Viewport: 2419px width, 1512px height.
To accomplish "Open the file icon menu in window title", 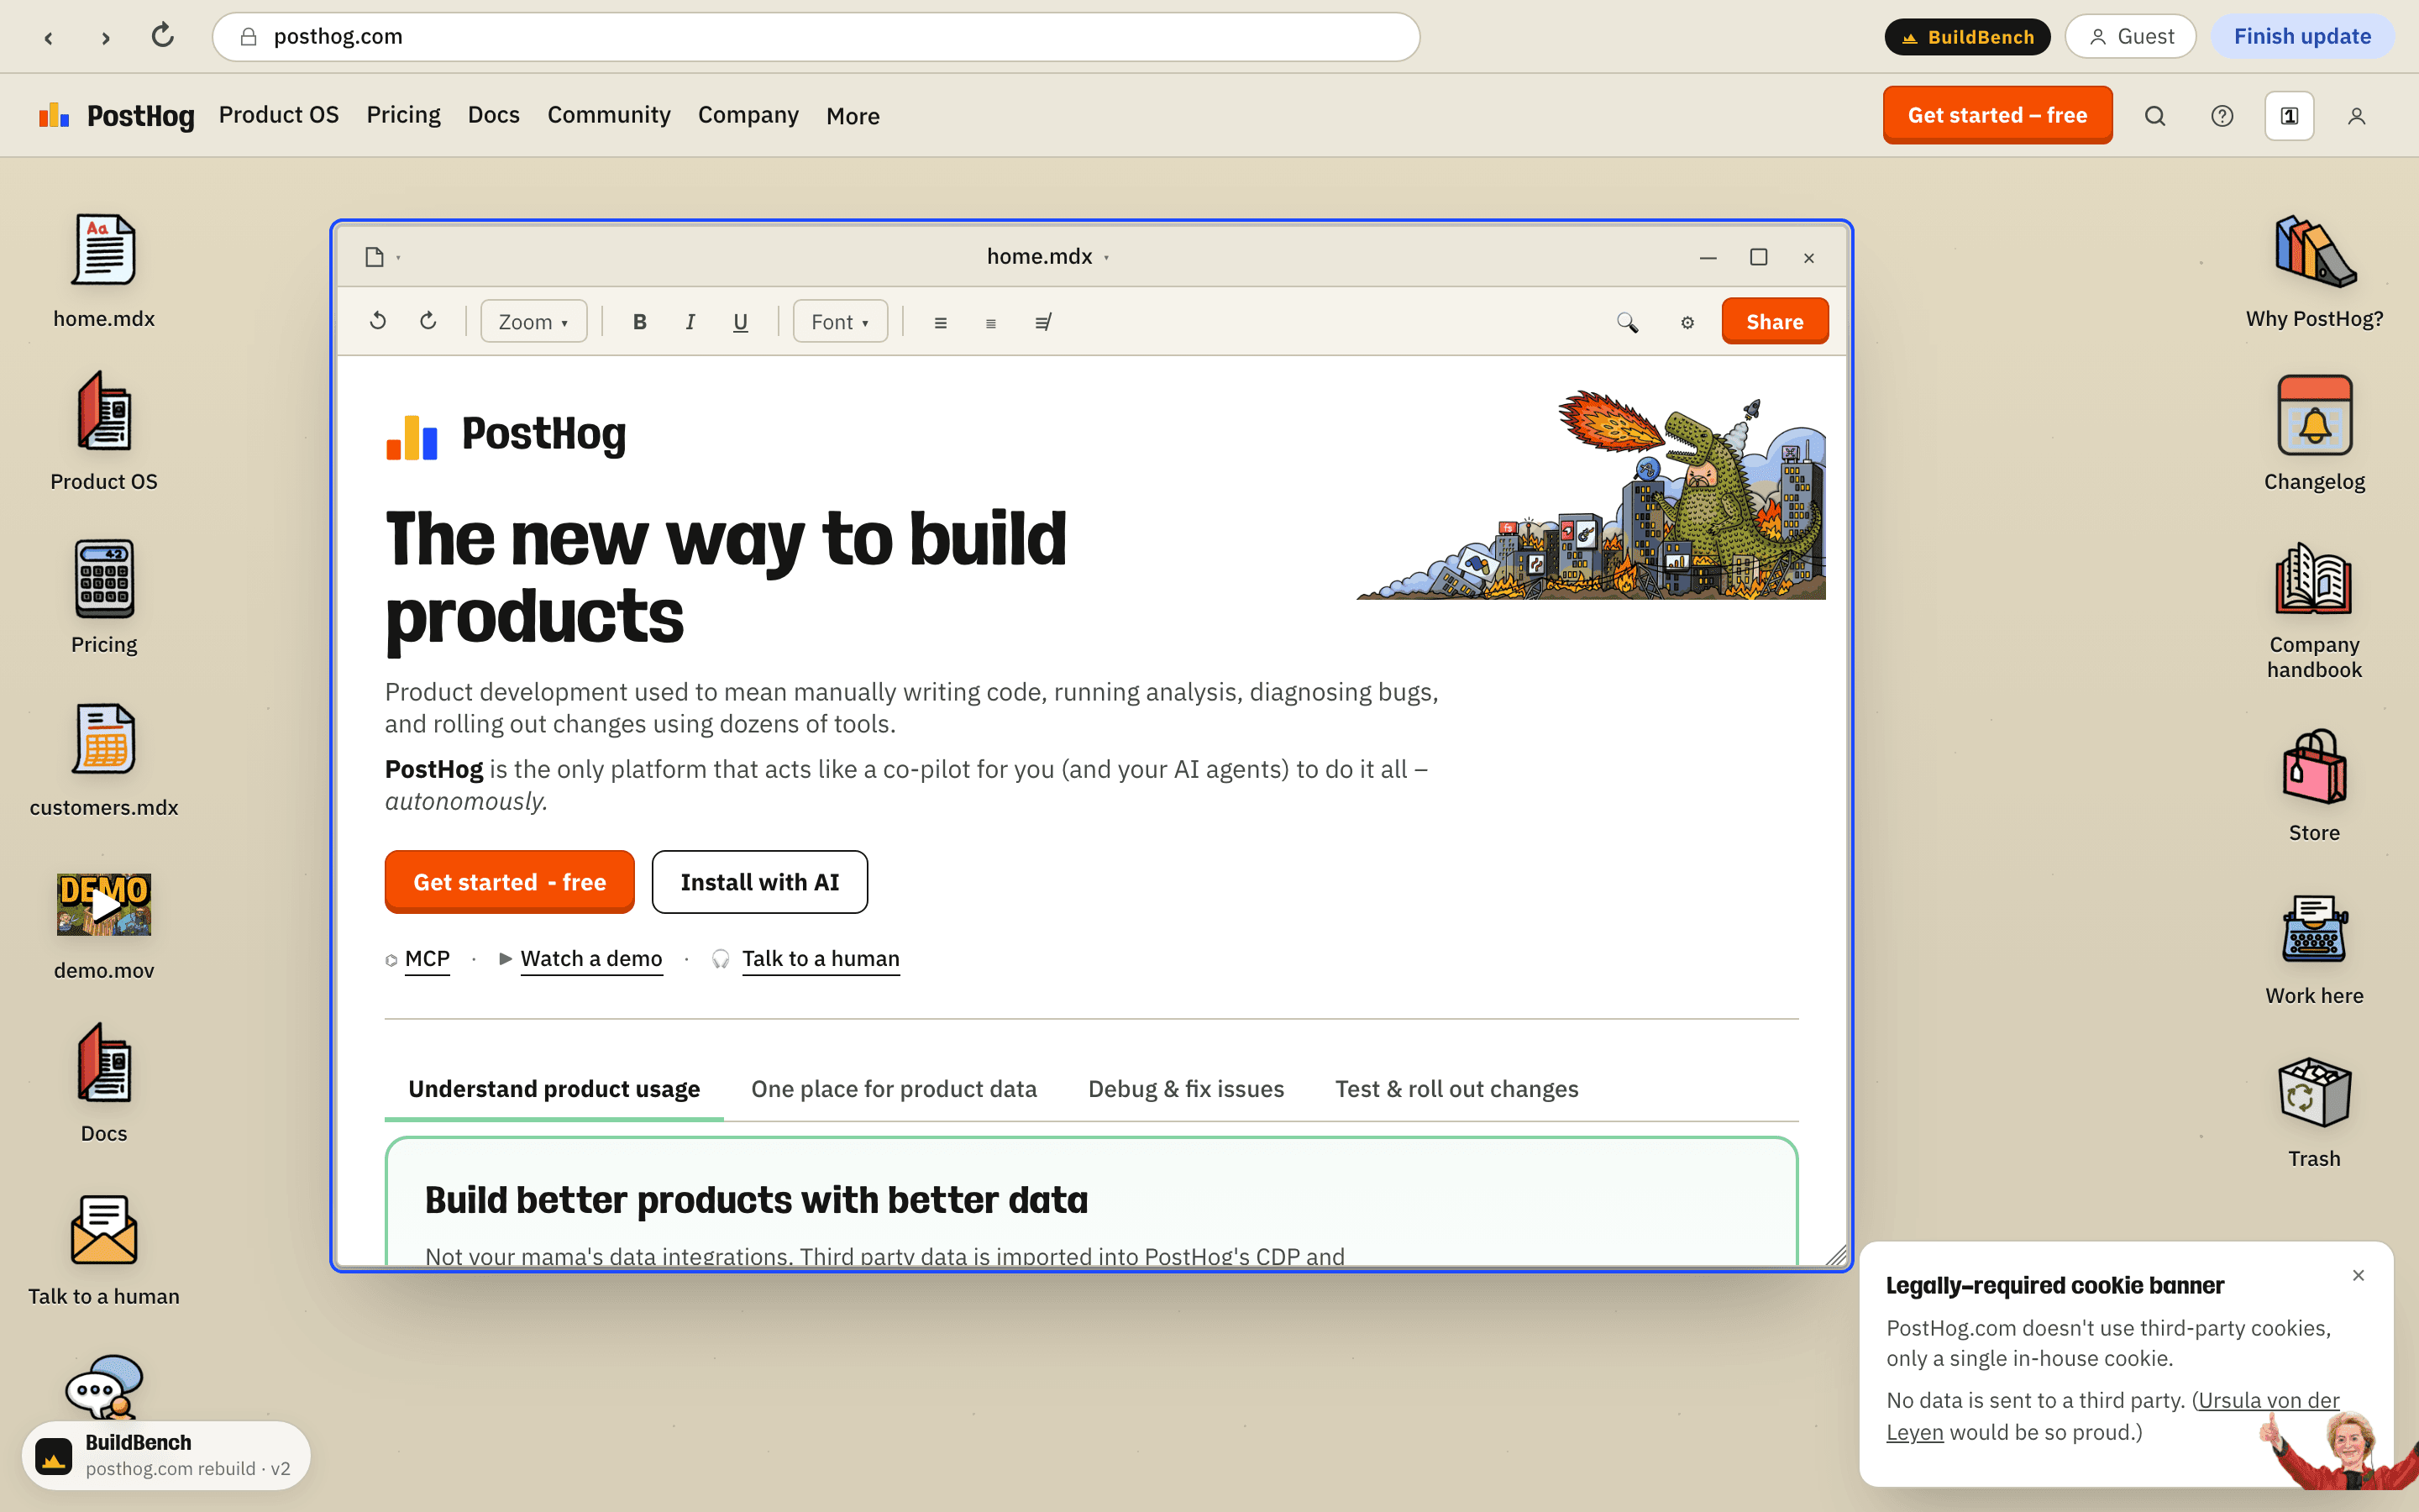I will tap(382, 257).
